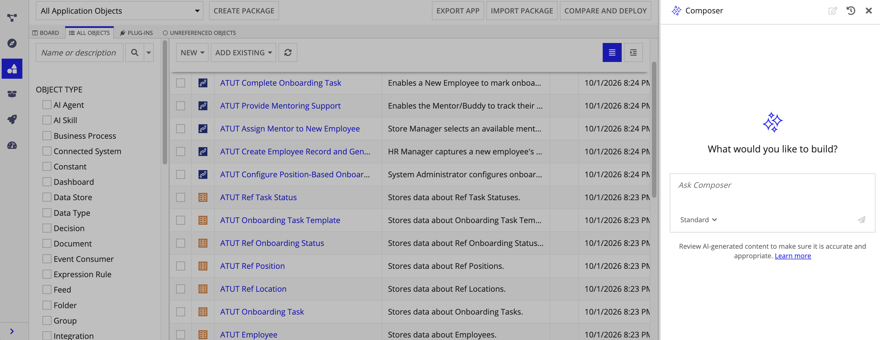Check the Group object type filter
This screenshot has width=880, height=340.
click(47, 320)
